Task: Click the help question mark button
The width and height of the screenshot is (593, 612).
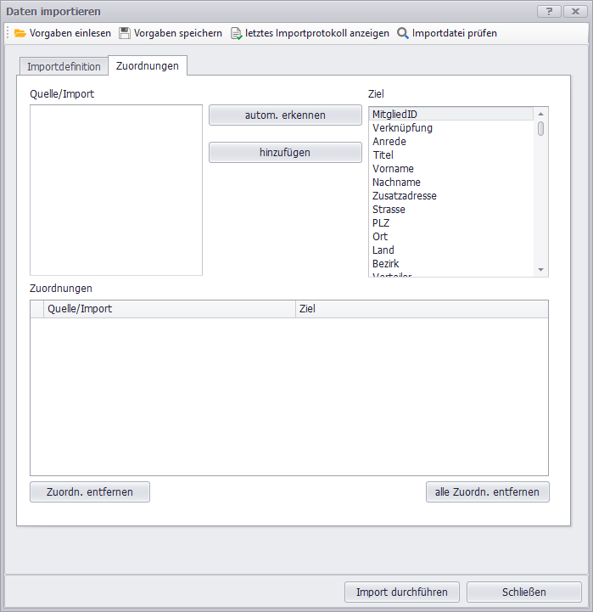Action: (x=549, y=11)
